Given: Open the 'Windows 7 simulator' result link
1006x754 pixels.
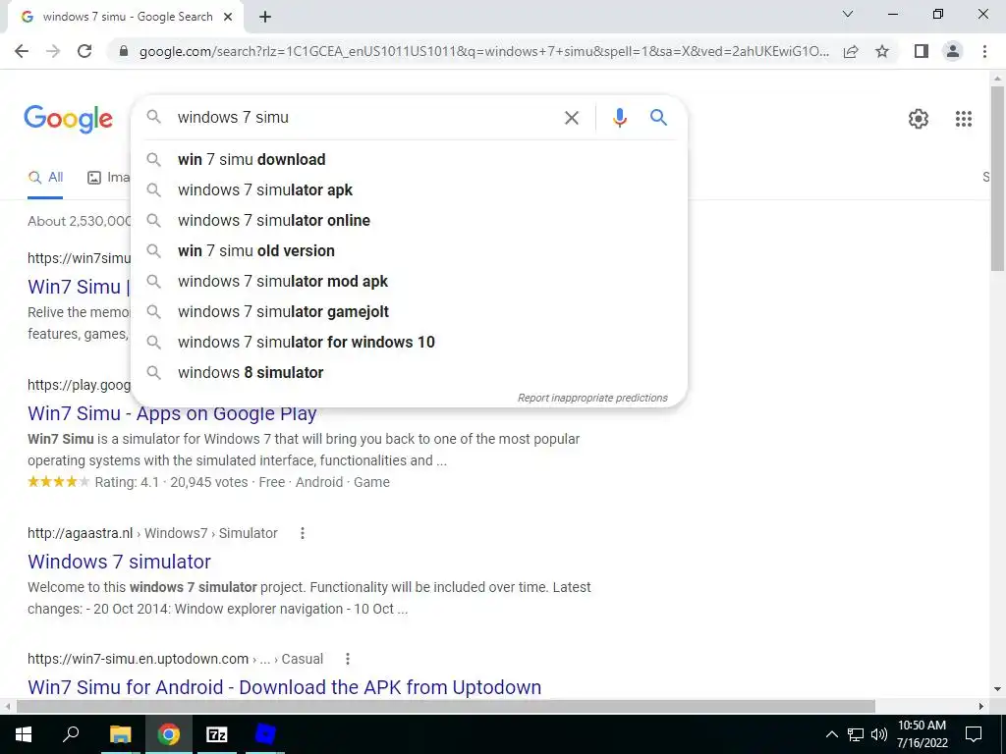Looking at the screenshot, I should pos(119,562).
